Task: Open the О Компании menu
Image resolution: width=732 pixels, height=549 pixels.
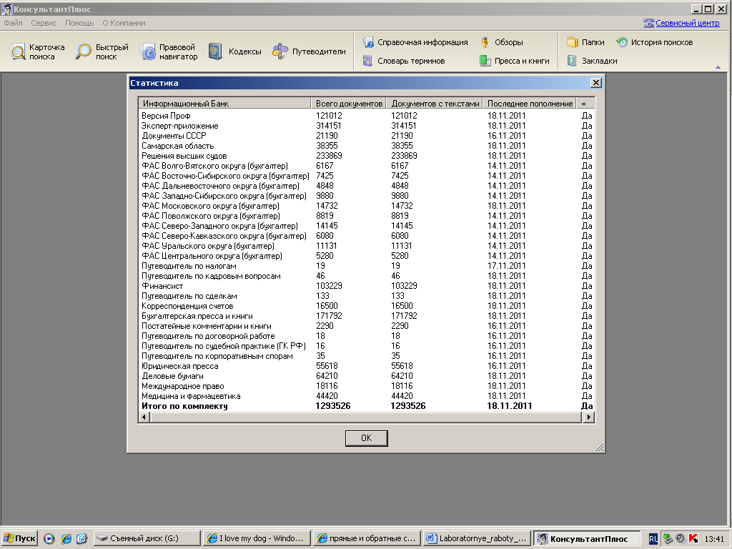Action: 124,23
